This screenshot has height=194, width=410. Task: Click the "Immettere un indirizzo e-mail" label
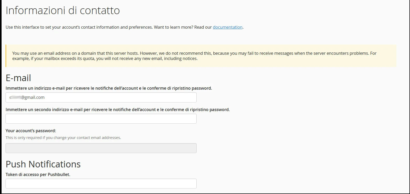click(109, 88)
